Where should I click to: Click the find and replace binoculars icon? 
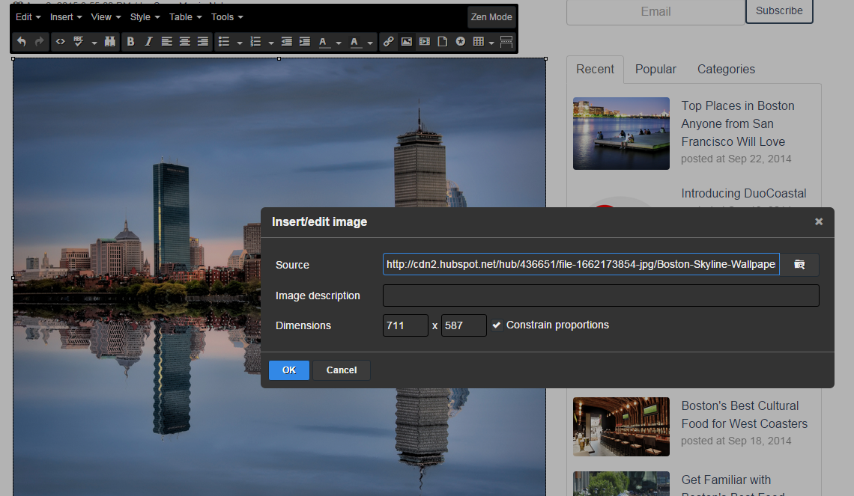110,42
